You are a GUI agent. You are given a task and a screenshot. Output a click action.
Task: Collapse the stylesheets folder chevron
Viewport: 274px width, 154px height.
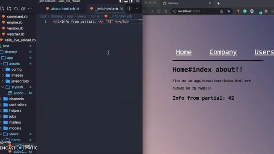(3, 87)
